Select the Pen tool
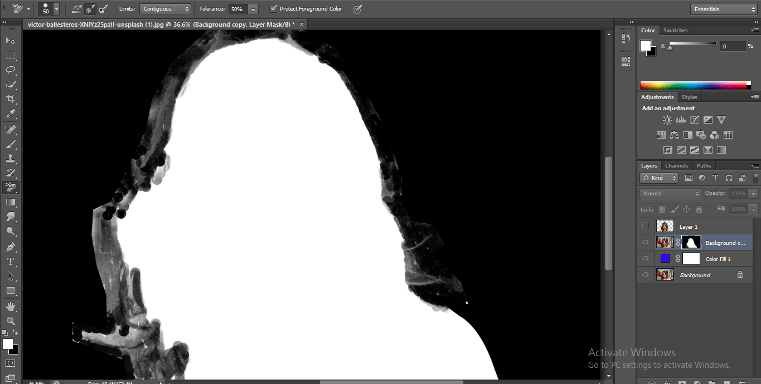This screenshot has height=384, width=761. coord(11,247)
